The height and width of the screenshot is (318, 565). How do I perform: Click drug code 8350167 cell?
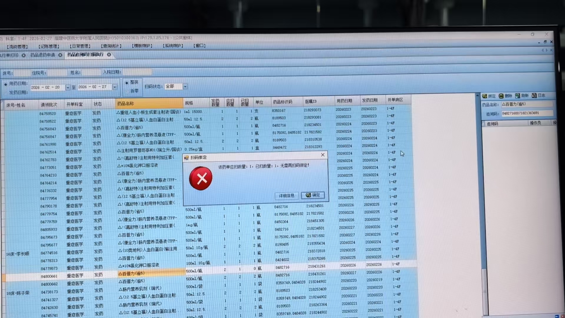point(279,111)
